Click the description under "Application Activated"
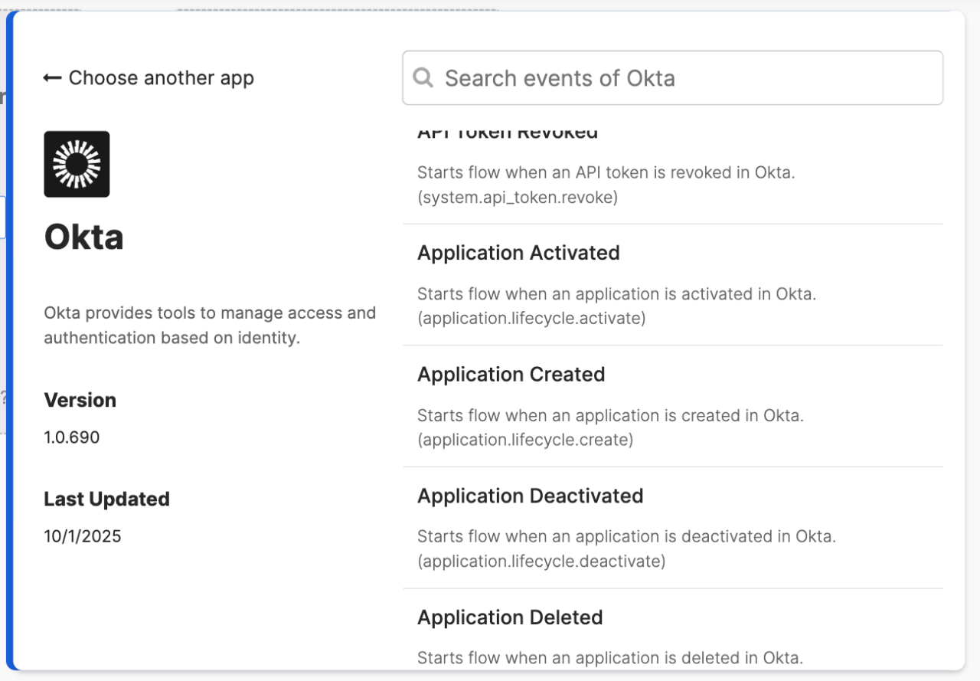980x681 pixels. pos(617,293)
